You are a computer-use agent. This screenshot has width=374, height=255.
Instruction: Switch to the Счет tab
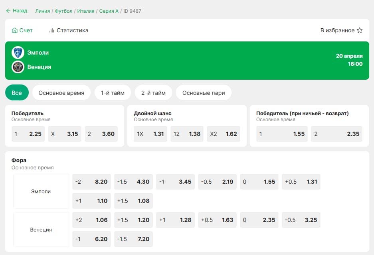(22, 30)
